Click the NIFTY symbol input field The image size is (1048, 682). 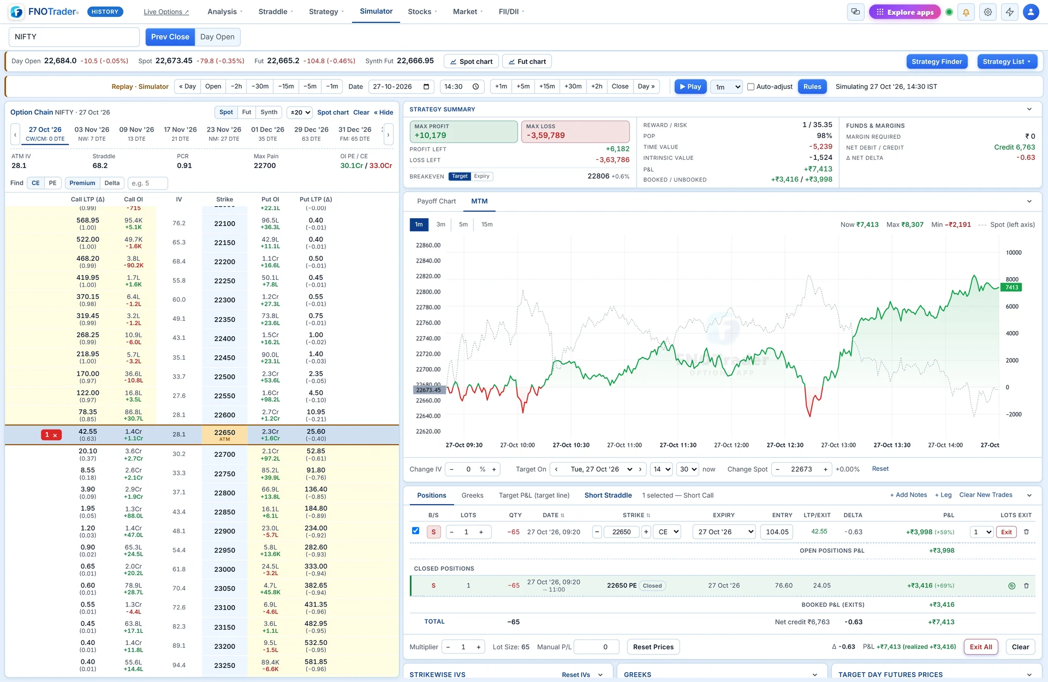(74, 37)
